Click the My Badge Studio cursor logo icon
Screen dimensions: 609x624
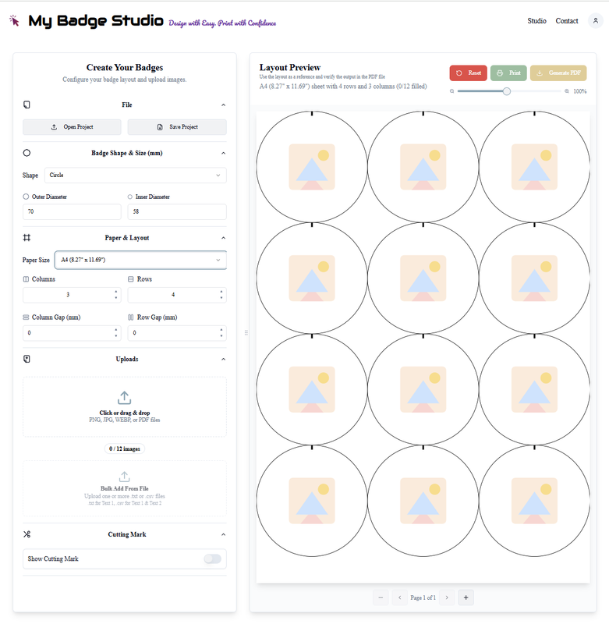[14, 21]
